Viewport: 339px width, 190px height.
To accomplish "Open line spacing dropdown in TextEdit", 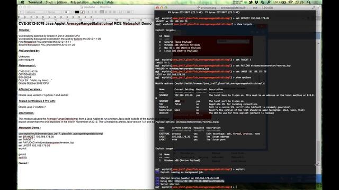I will 121,12.
